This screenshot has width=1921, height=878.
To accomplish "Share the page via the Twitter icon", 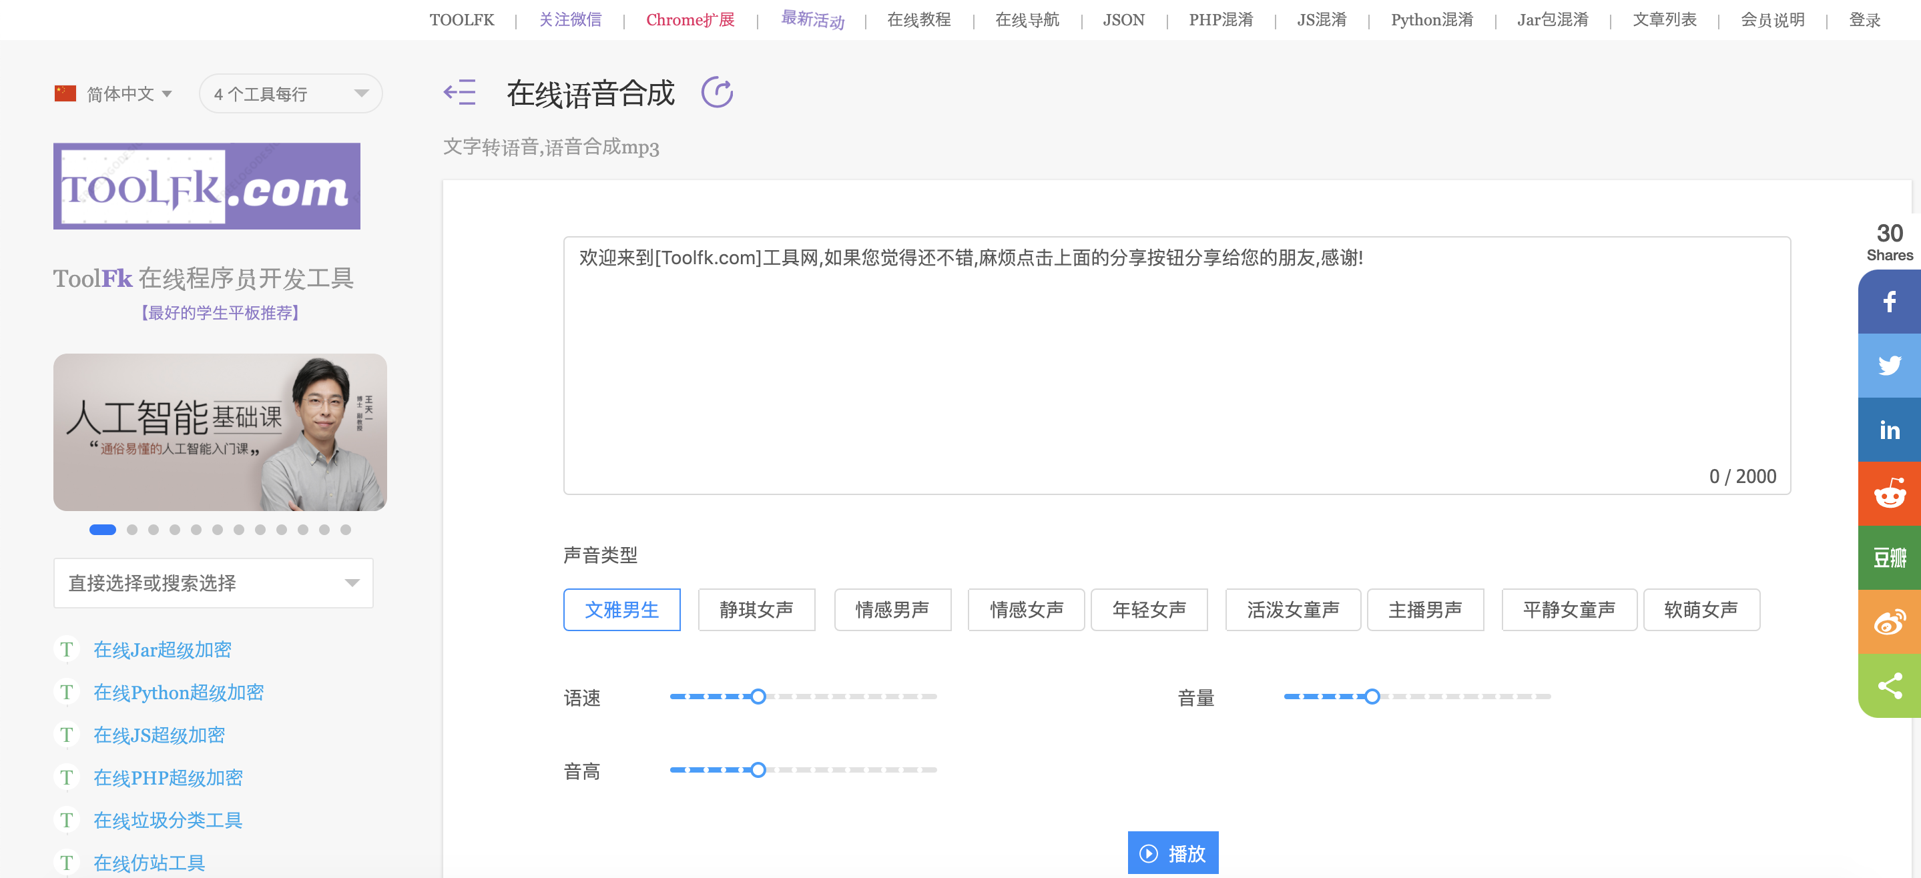I will (1890, 365).
